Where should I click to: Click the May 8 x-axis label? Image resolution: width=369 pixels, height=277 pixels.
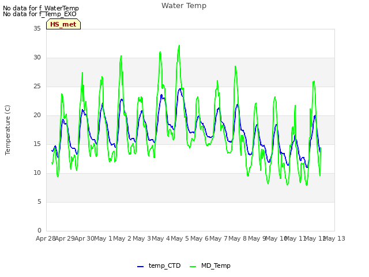tap(238, 238)
